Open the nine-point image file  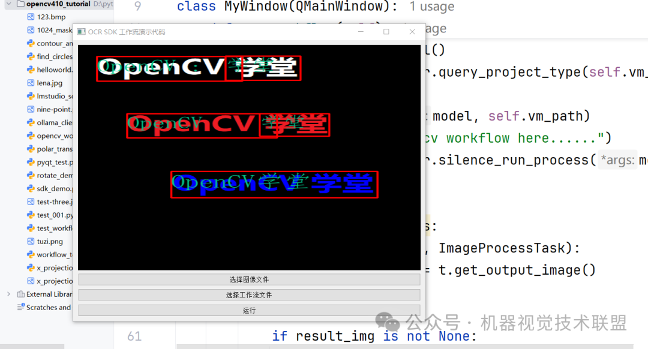55,110
